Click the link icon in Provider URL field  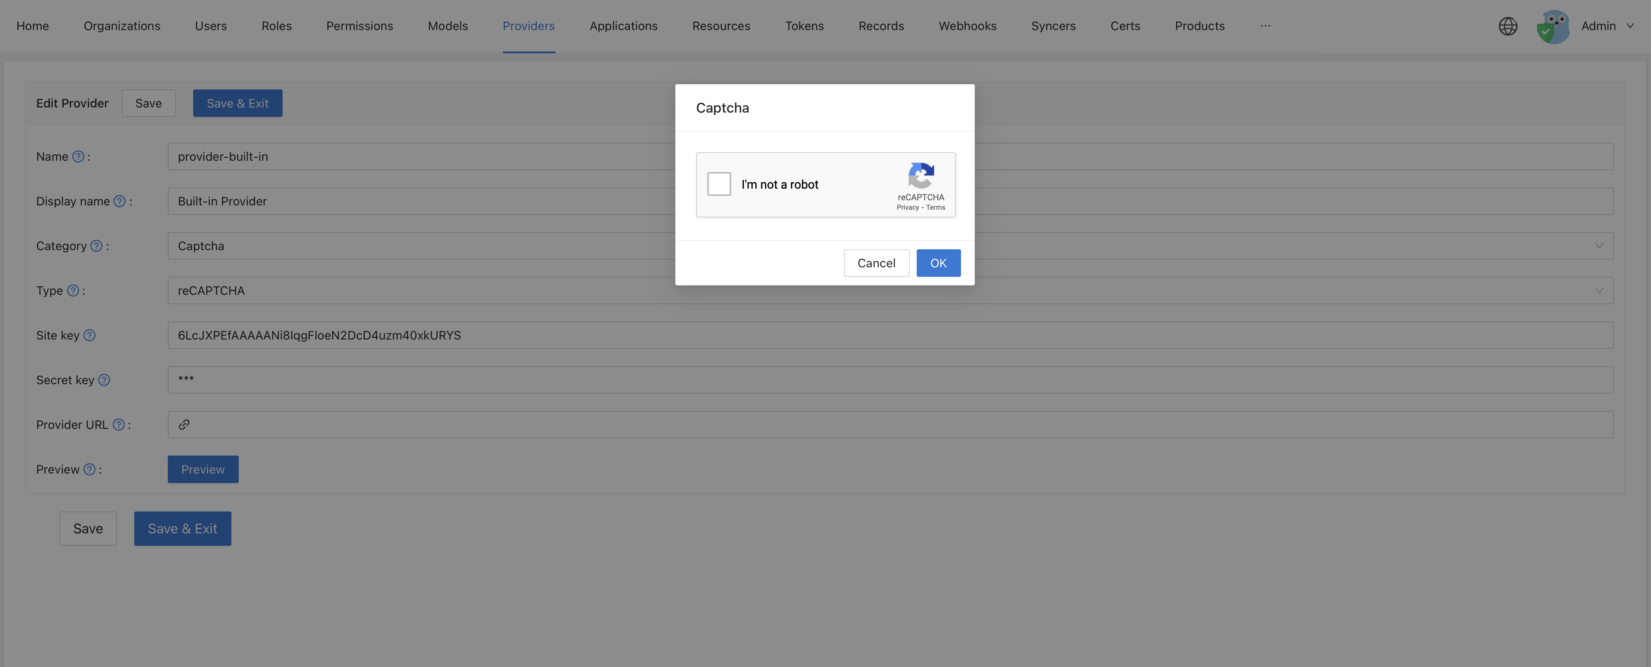click(185, 425)
